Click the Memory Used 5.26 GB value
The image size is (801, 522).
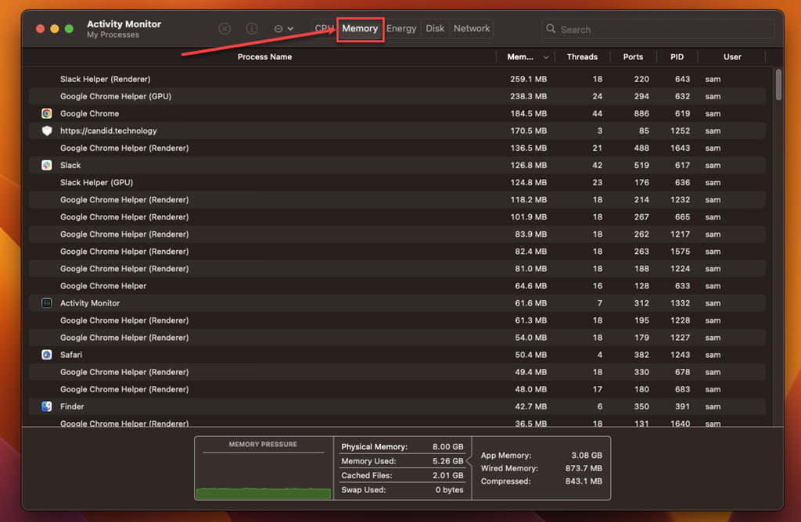[447, 461]
